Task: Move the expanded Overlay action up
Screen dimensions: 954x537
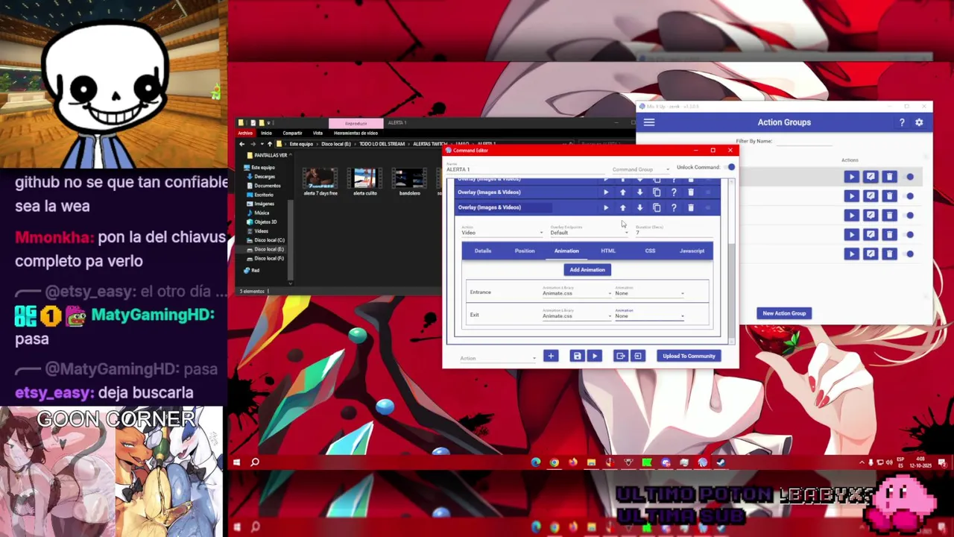Action: (622, 207)
